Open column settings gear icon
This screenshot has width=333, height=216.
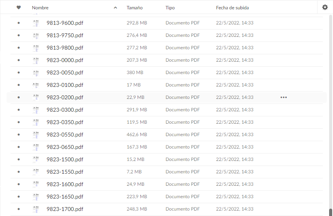pyautogui.click(x=325, y=7)
